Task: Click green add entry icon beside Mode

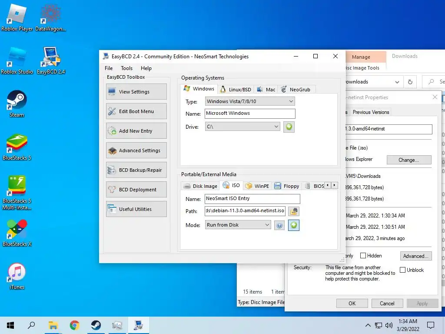Action: (x=294, y=225)
